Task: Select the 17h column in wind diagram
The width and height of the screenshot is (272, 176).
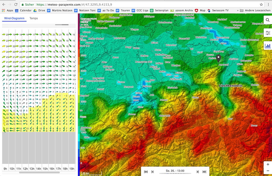Action: pyautogui.click(x=58, y=169)
